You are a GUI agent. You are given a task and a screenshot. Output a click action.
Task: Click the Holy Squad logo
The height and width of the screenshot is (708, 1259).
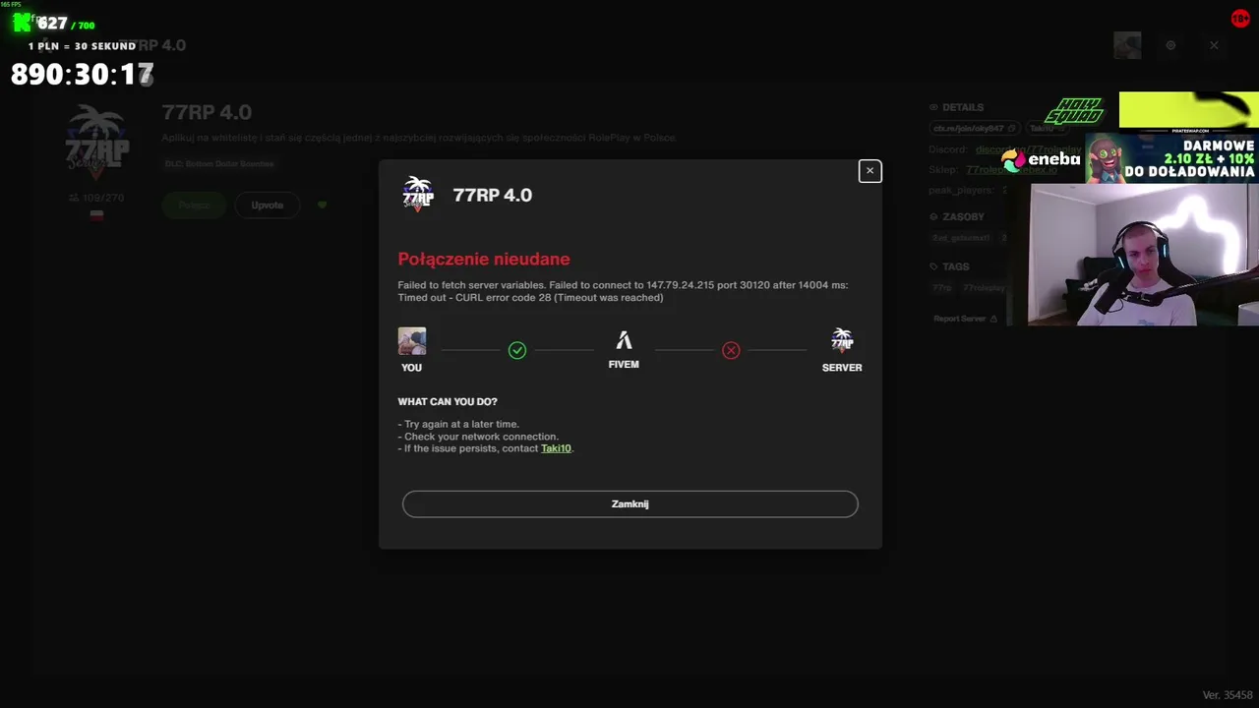[1075, 111]
